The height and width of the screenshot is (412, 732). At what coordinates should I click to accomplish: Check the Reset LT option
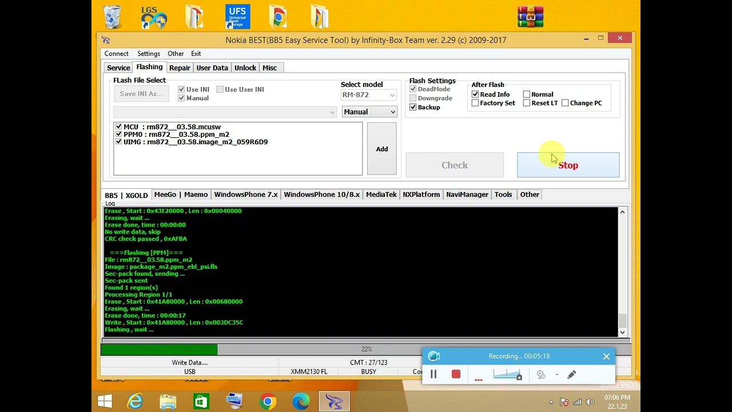tap(526, 103)
